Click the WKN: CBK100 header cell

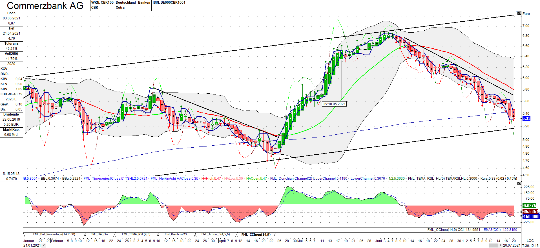pyautogui.click(x=102, y=5)
